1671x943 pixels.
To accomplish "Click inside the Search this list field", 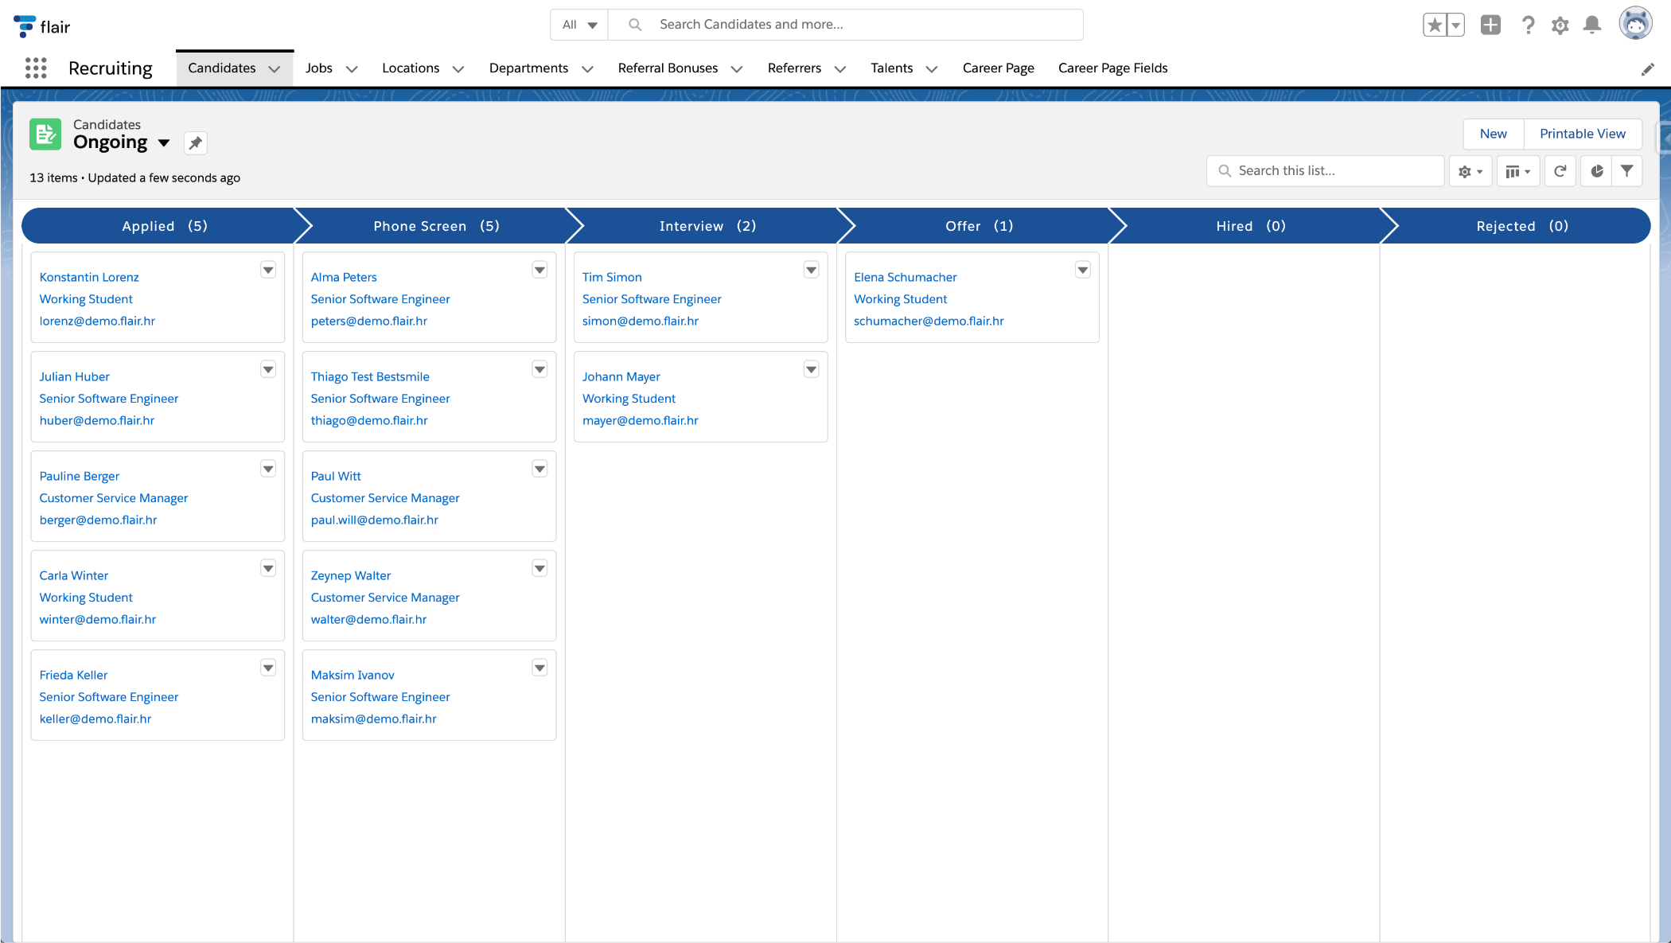I will 1325,170.
